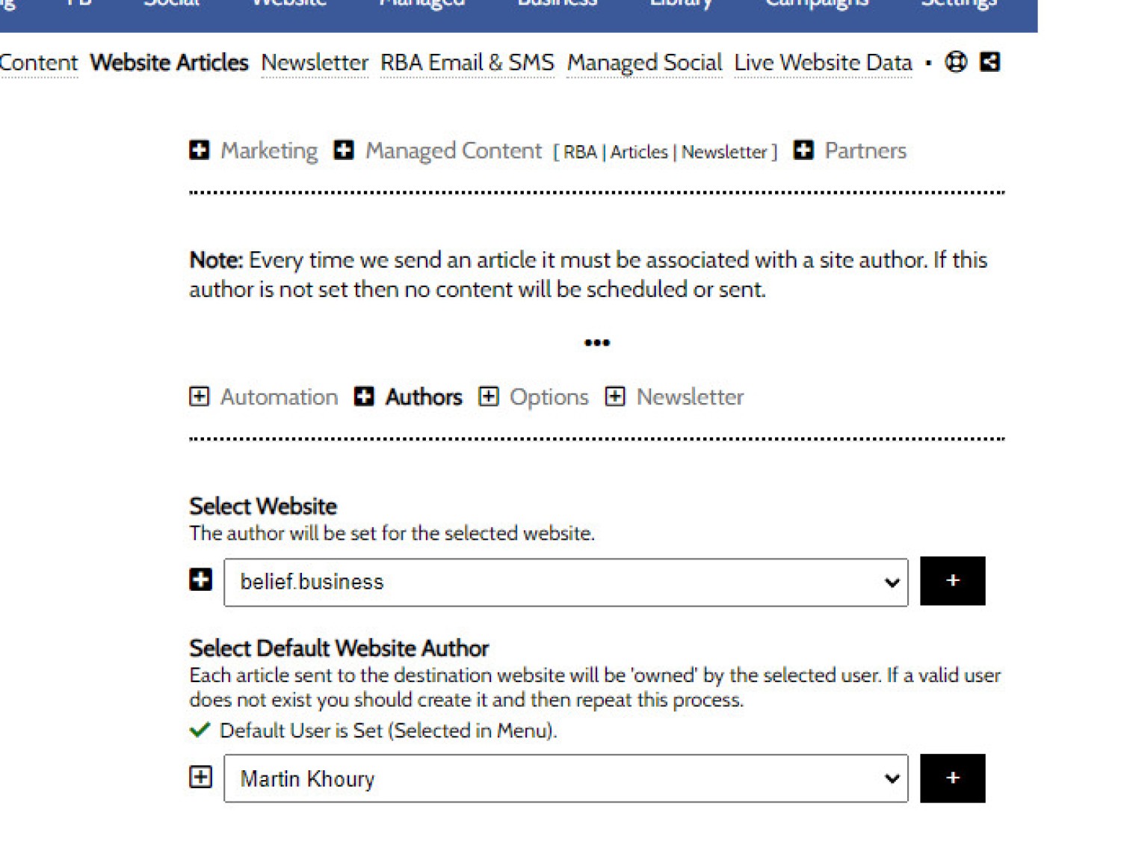Follow the Articles link in brackets
The height and width of the screenshot is (860, 1121).
click(x=639, y=152)
